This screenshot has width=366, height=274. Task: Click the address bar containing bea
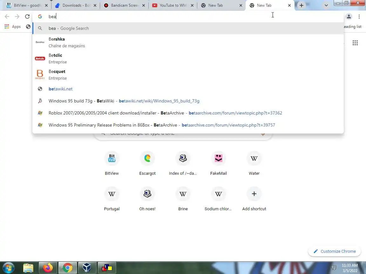click(x=188, y=16)
